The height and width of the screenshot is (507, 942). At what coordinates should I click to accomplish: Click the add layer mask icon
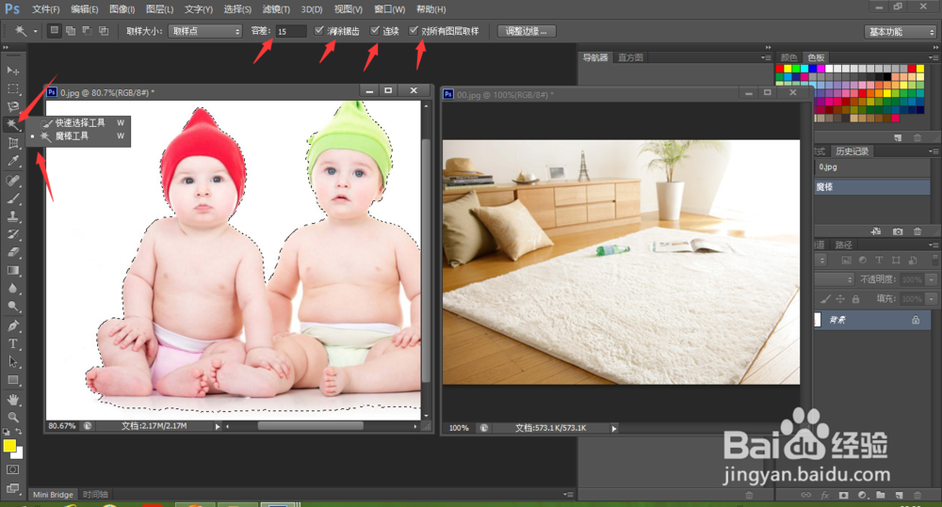point(843,495)
